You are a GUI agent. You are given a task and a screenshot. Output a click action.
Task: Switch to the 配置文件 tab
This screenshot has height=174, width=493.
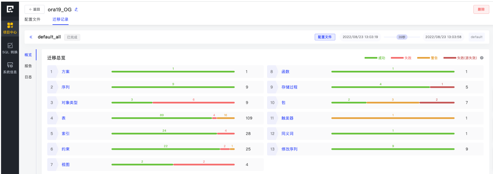[x=32, y=20]
